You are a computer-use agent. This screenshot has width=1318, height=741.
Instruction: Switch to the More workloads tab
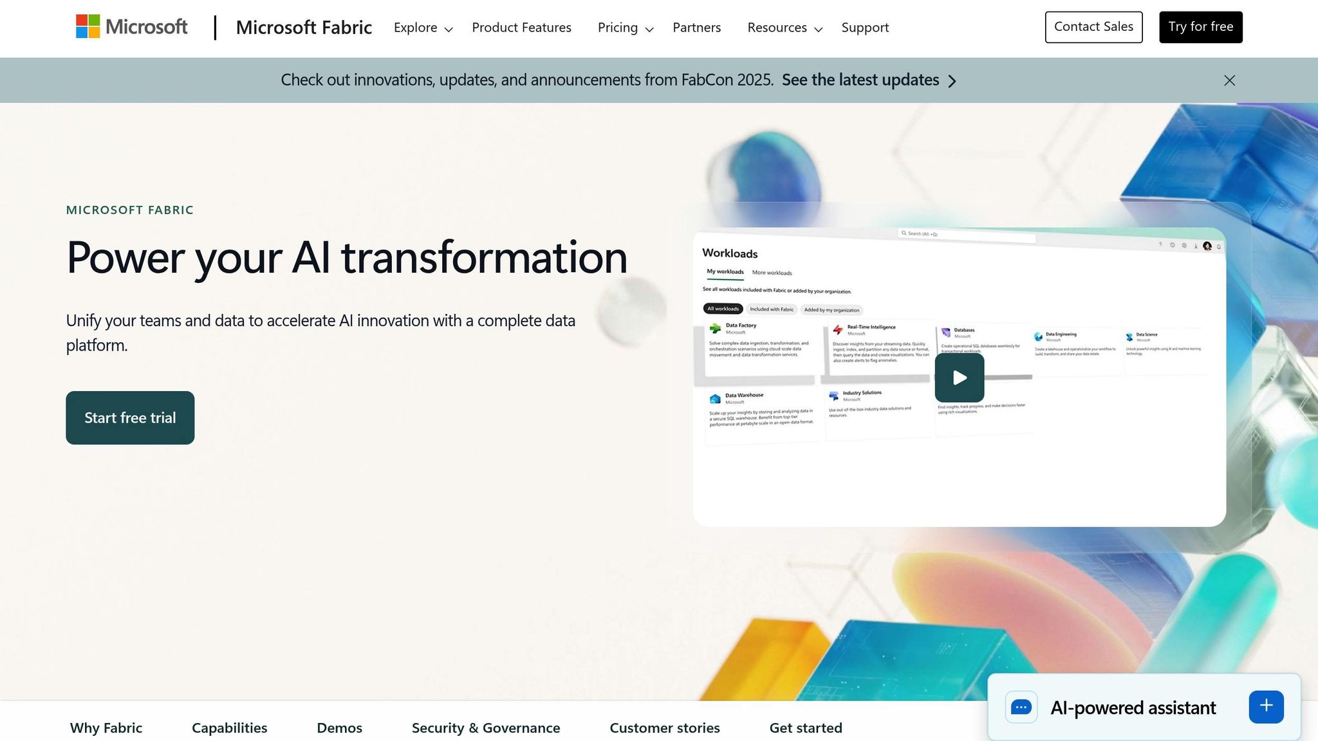[x=772, y=273]
